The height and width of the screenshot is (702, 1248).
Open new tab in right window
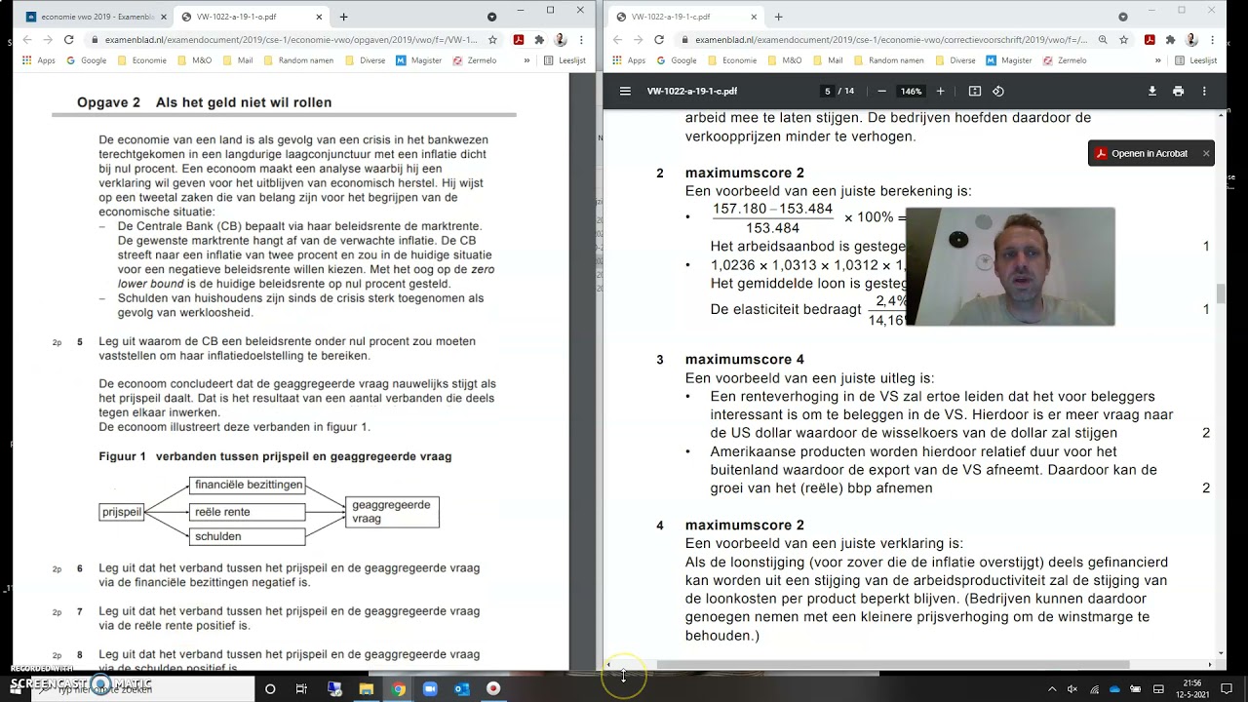pos(778,17)
